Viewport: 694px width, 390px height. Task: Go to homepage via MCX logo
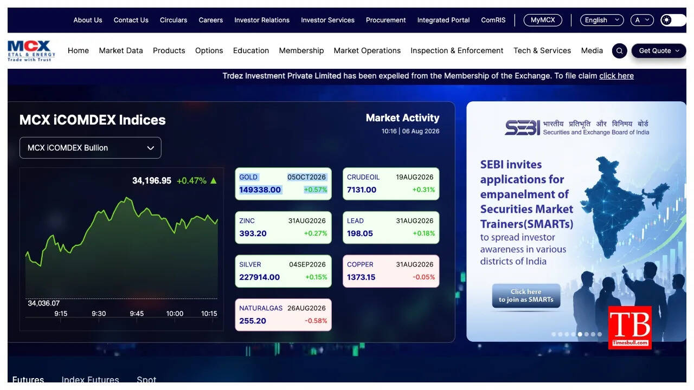point(31,51)
